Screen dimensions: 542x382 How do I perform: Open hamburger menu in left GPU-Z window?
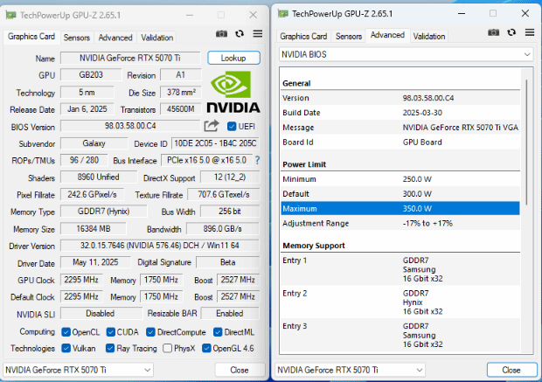(x=258, y=33)
